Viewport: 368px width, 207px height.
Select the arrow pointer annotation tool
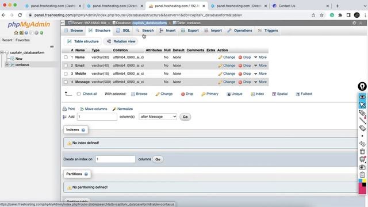tap(362, 105)
